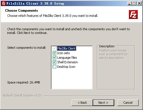Uncheck the Language files checkbox

pyautogui.click(x=54, y=58)
